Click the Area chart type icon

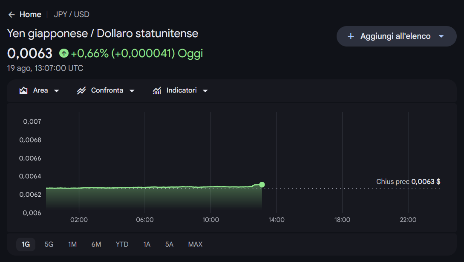coord(23,90)
